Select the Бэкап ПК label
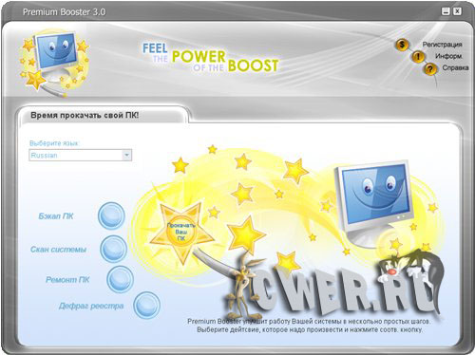Viewport: 475px width, 355px height. (x=56, y=216)
